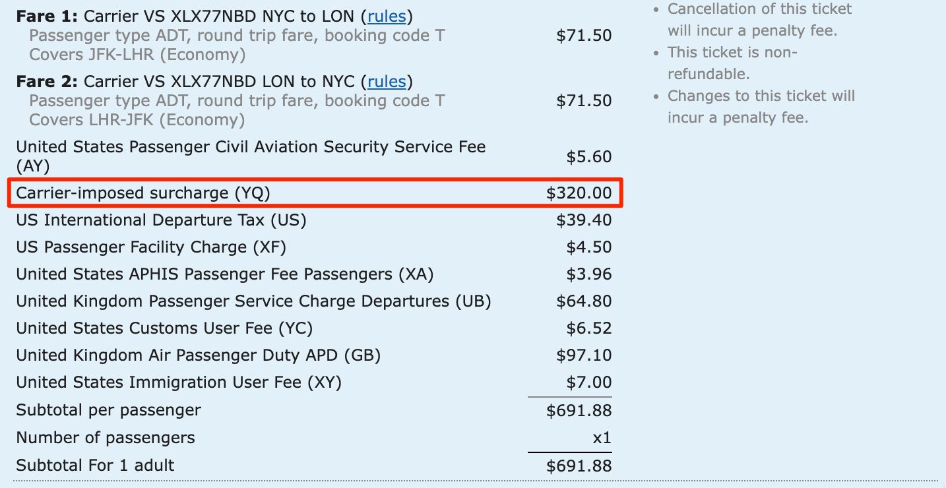This screenshot has width=946, height=488.
Task: Select the Subtotal per passenger amount $691.88
Action: point(583,410)
